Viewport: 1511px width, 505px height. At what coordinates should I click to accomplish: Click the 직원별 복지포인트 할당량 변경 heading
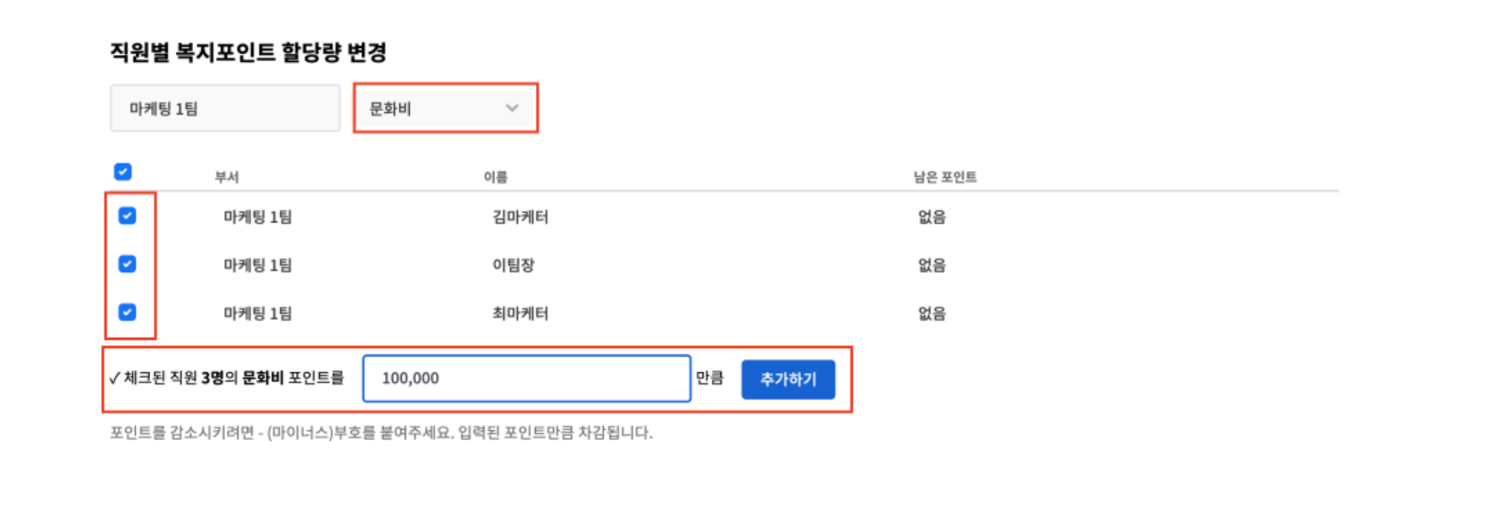pyautogui.click(x=248, y=53)
